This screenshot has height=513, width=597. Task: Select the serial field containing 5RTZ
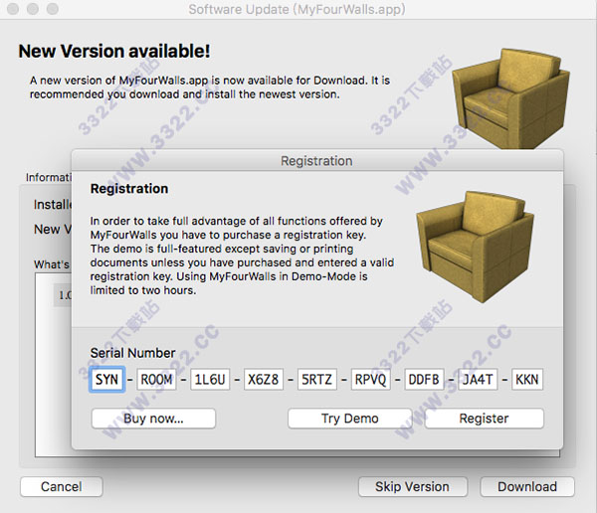317,380
